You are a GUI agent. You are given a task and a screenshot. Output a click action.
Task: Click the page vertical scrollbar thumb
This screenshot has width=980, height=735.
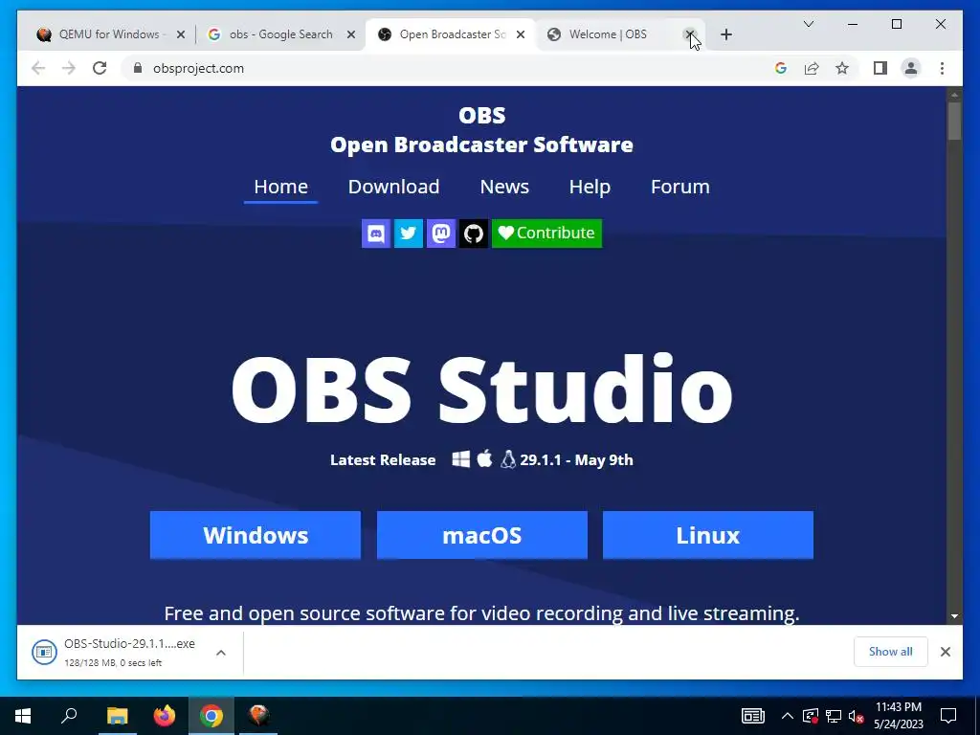pos(954,121)
